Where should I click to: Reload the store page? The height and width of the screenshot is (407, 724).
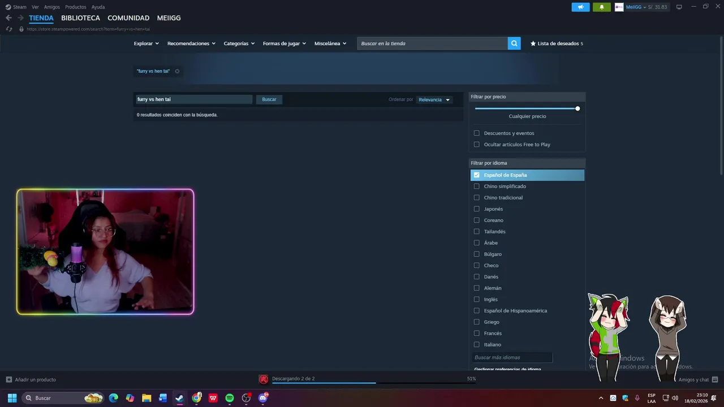point(8,29)
